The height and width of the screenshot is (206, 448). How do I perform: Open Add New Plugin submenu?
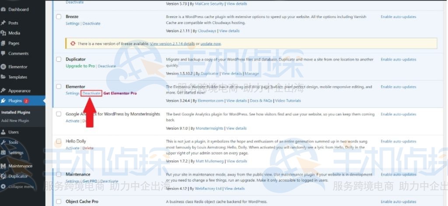point(15,121)
